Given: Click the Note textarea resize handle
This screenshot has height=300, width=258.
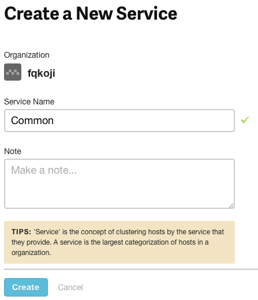Looking at the screenshot, I should (x=231, y=205).
